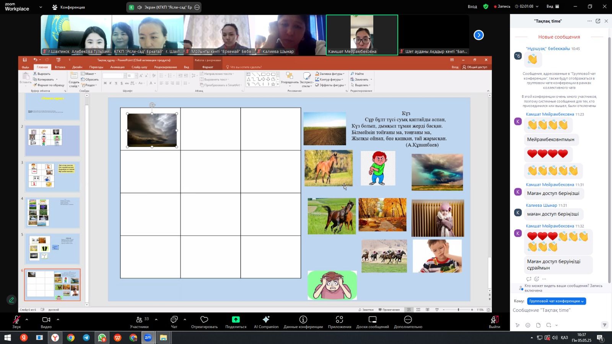Open the View dropdown at top

tap(552, 6)
